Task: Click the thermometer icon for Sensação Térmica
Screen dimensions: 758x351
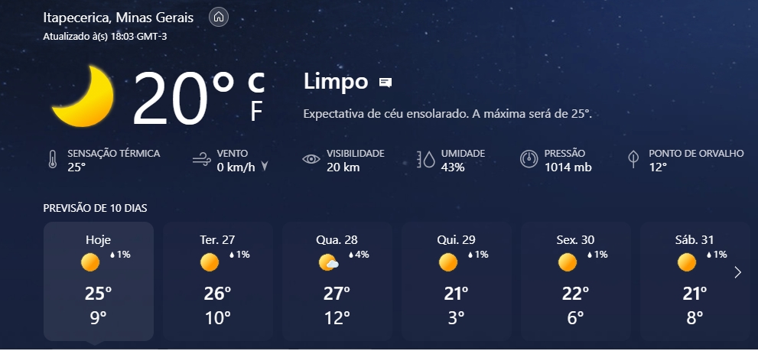Action: (53, 160)
